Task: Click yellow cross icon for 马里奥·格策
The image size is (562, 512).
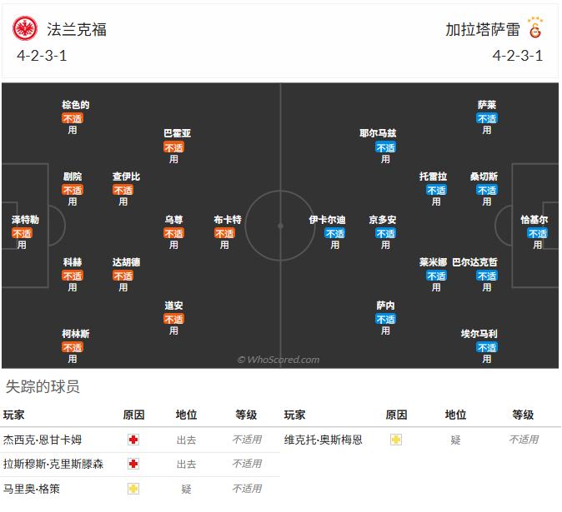Action: coord(133,489)
